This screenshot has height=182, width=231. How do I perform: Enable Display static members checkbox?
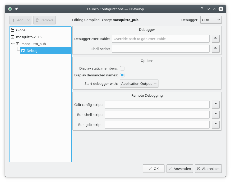(x=122, y=68)
